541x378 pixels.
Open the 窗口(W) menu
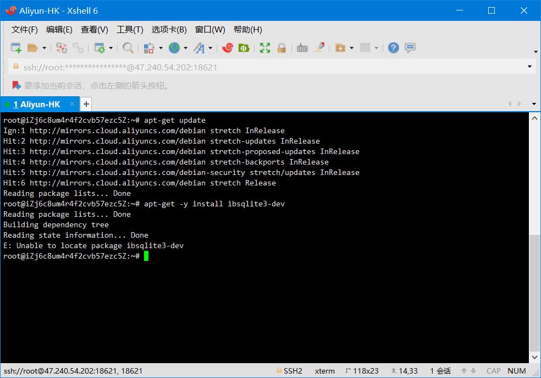pyautogui.click(x=210, y=30)
